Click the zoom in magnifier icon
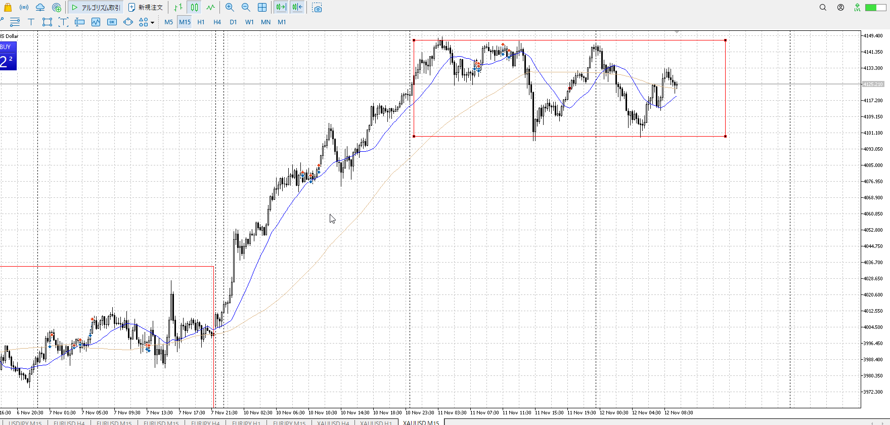Viewport: 890px width, 425px height. click(230, 8)
